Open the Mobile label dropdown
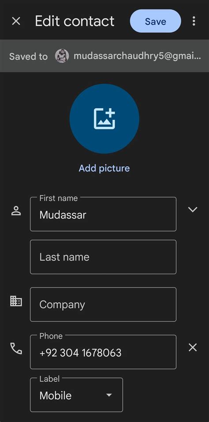209x422 pixels. click(77, 395)
